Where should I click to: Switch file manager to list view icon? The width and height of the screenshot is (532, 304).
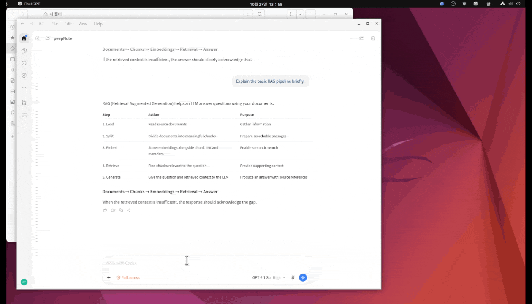291,14
